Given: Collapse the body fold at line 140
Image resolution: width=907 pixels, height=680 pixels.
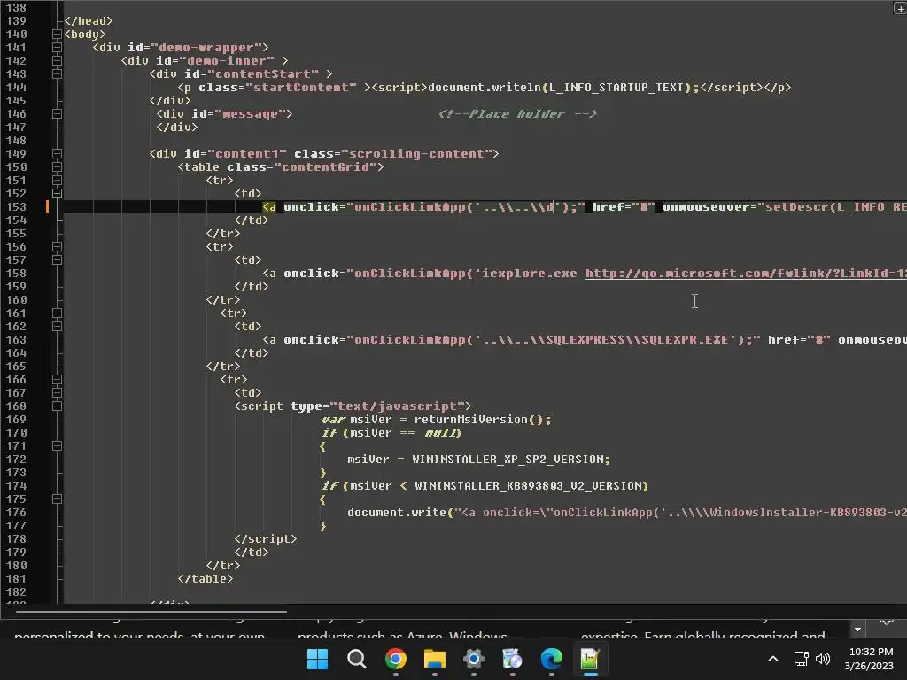Looking at the screenshot, I should click(x=57, y=35).
